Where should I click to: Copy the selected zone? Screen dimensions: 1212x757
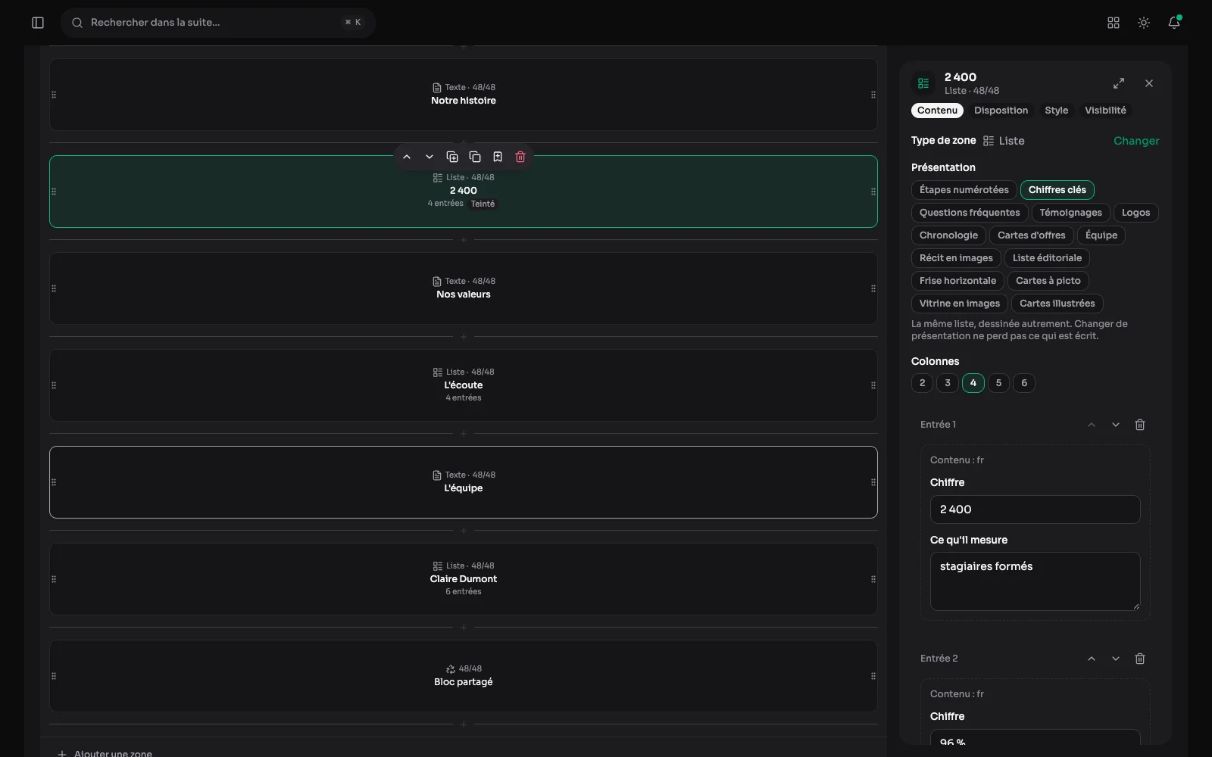(x=475, y=157)
